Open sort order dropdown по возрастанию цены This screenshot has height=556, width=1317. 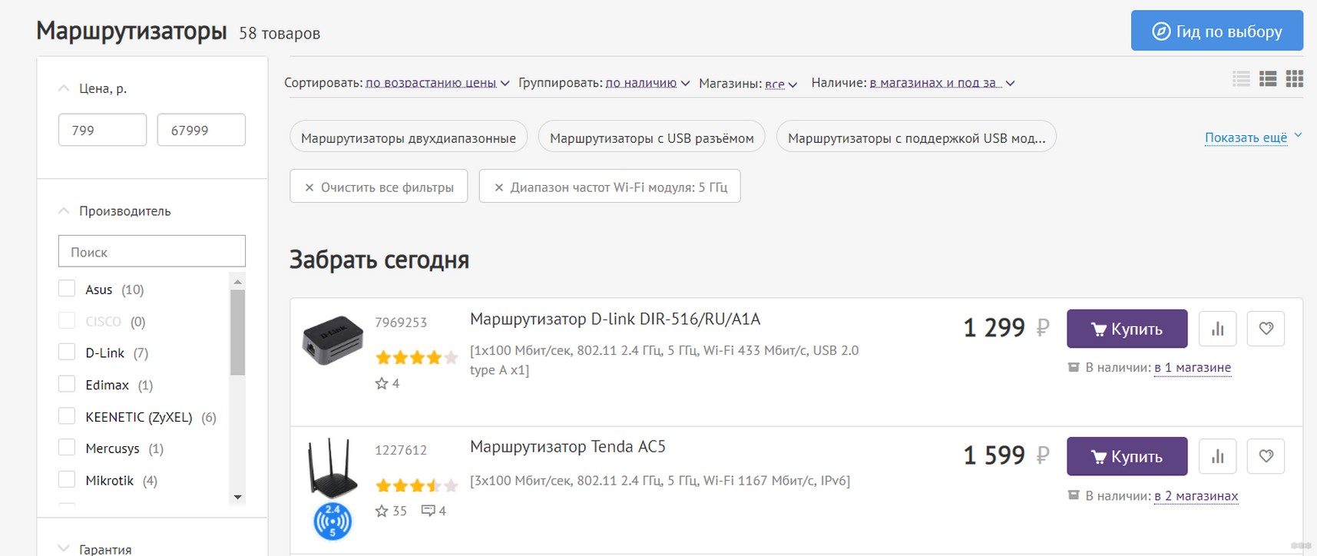point(437,83)
